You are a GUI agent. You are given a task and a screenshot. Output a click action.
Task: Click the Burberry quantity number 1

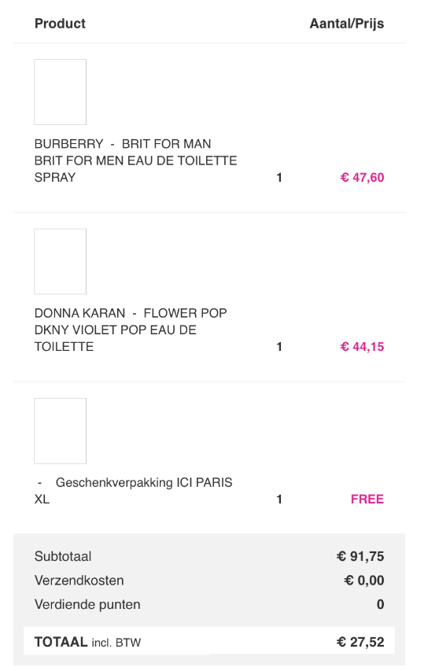click(x=279, y=177)
